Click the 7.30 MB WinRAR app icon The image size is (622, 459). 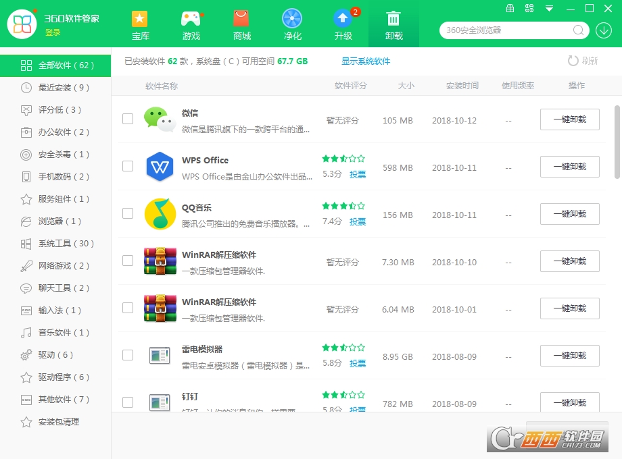(160, 261)
